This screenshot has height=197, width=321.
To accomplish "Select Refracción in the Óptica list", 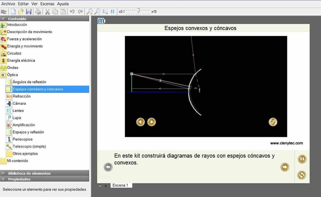I will [21, 96].
